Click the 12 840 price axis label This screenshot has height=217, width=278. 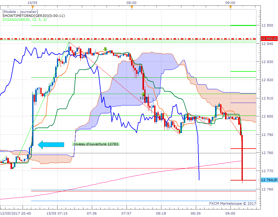pyautogui.click(x=267, y=44)
